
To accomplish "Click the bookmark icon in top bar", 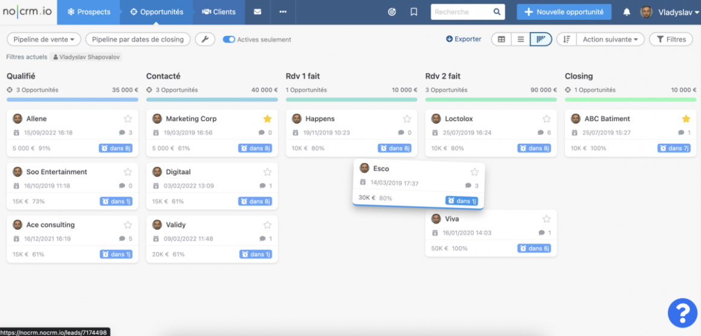I will (x=414, y=12).
